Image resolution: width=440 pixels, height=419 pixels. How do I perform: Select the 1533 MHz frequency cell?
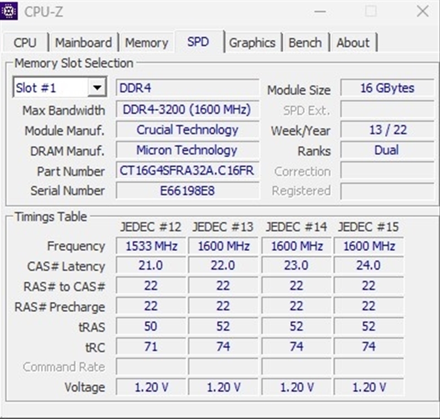(x=151, y=246)
